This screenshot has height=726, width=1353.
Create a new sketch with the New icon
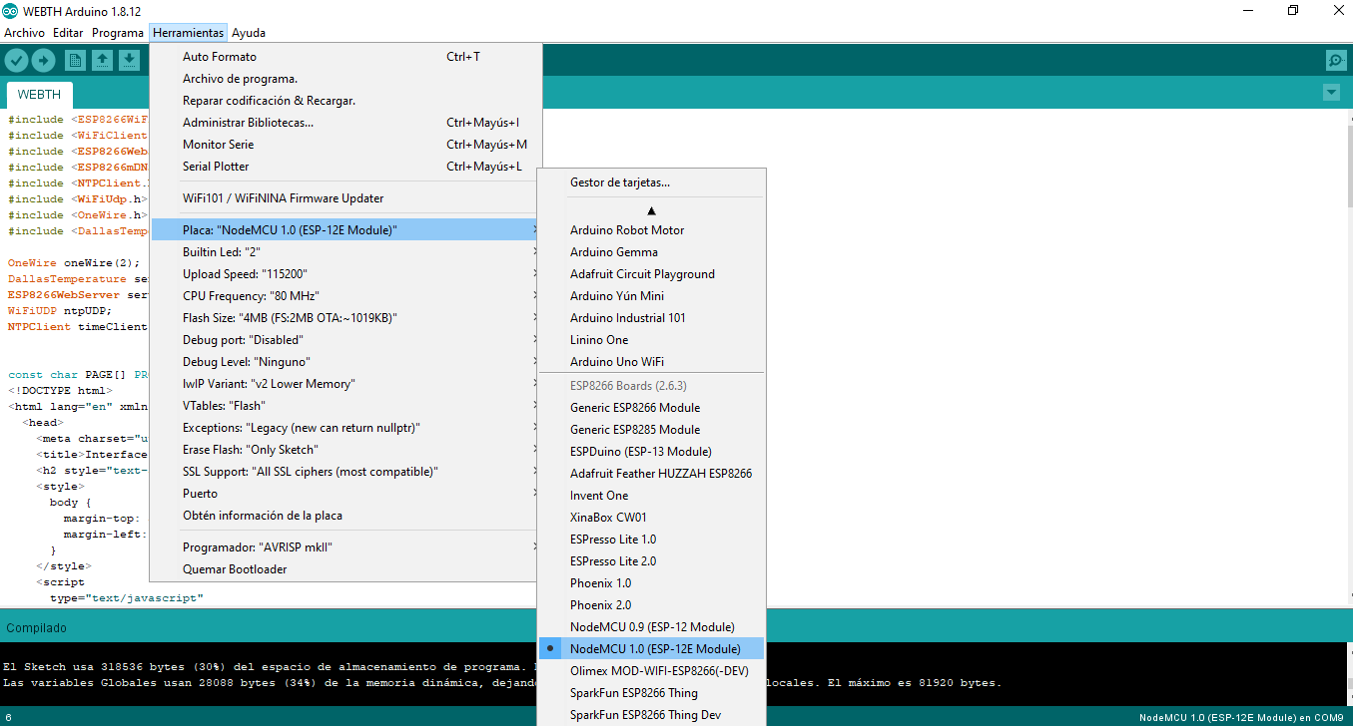pos(75,61)
